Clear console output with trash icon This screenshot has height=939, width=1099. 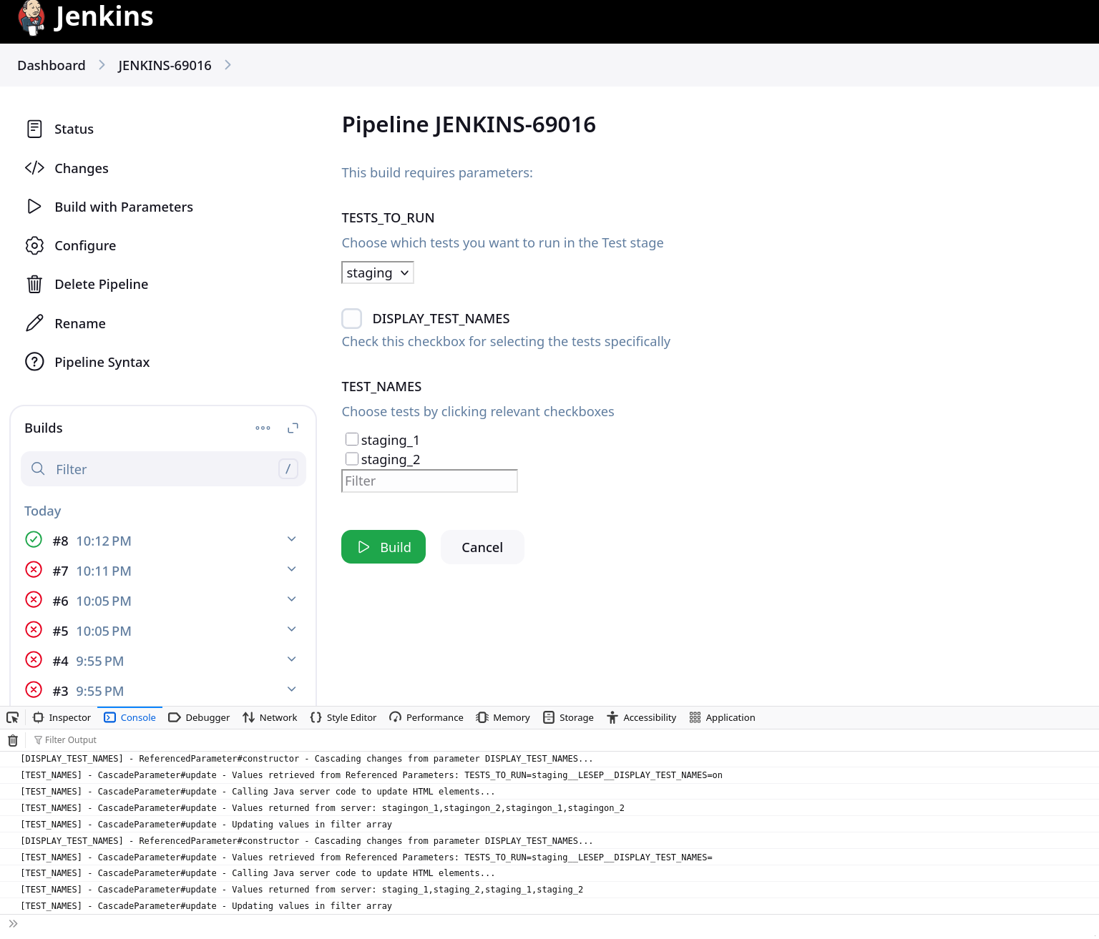tap(13, 740)
